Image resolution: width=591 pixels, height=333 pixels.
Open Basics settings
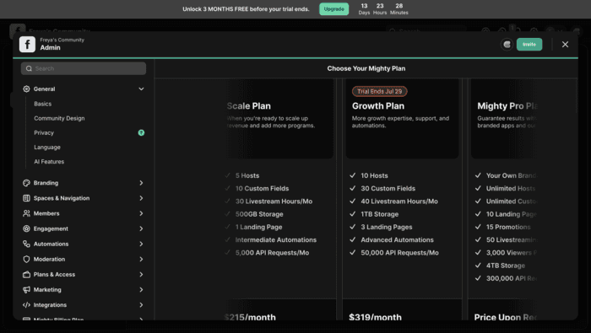pos(42,104)
